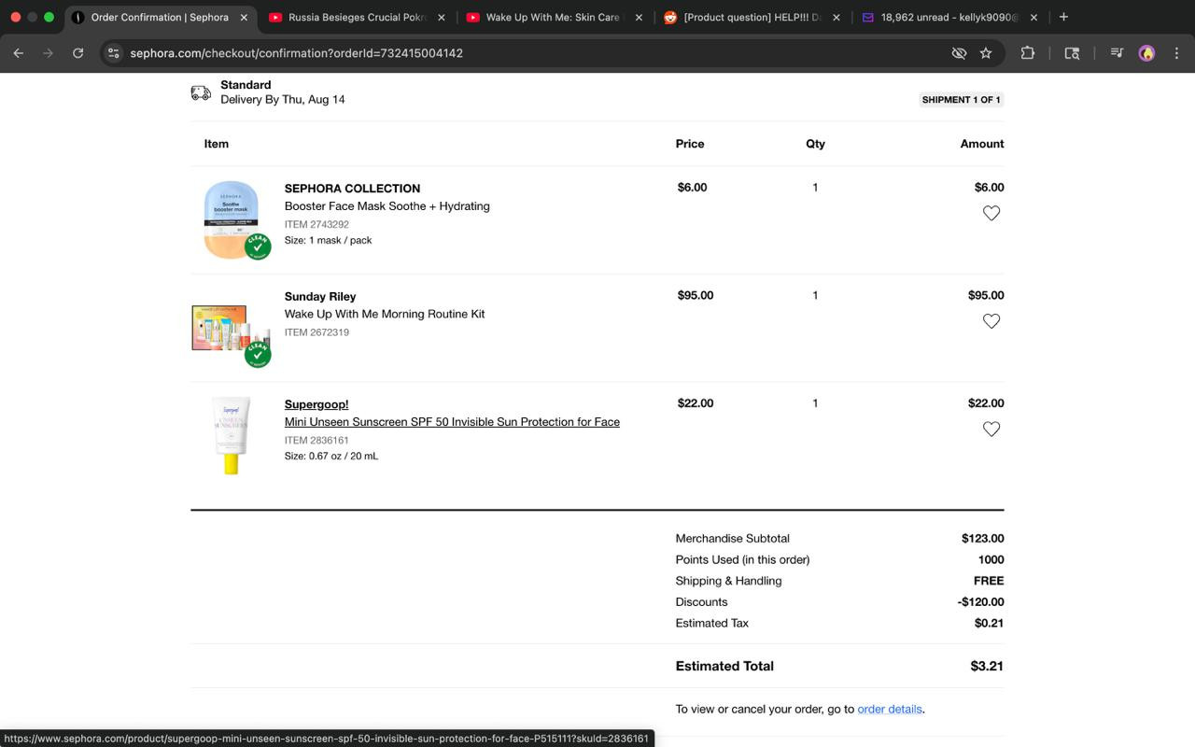Click the Qty column header
The image size is (1195, 747).
(x=815, y=144)
